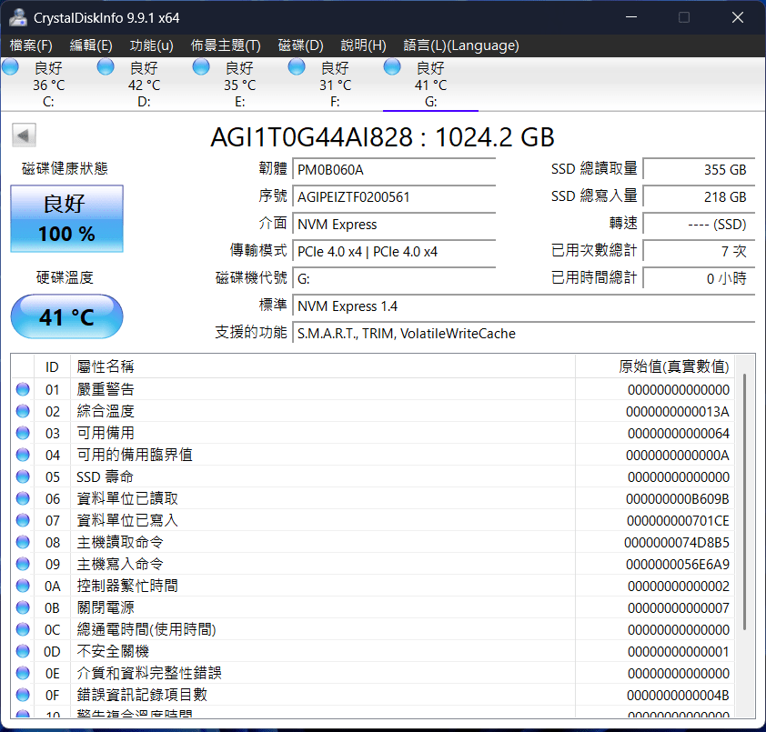Click status orb for attribute 03 可用備用
Image resolution: width=766 pixels, height=732 pixels.
coord(23,433)
